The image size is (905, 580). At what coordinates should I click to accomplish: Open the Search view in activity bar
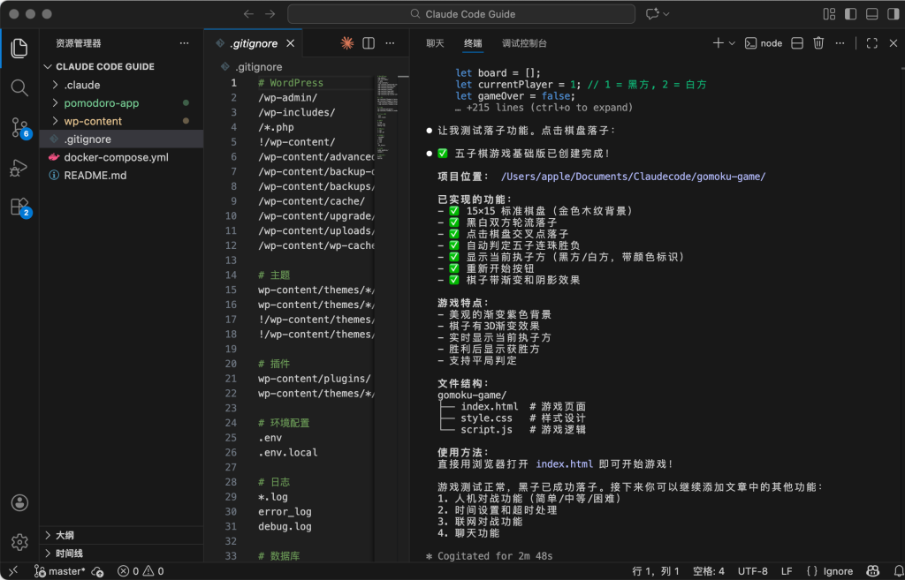[x=19, y=87]
